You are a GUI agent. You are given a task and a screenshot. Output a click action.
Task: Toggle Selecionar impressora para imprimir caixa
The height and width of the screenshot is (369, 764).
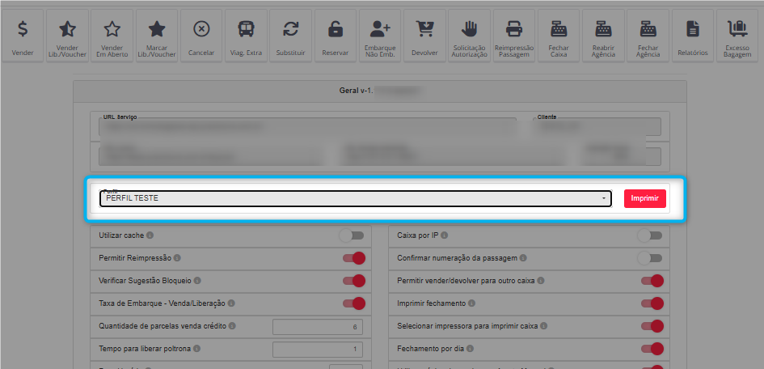(x=652, y=325)
